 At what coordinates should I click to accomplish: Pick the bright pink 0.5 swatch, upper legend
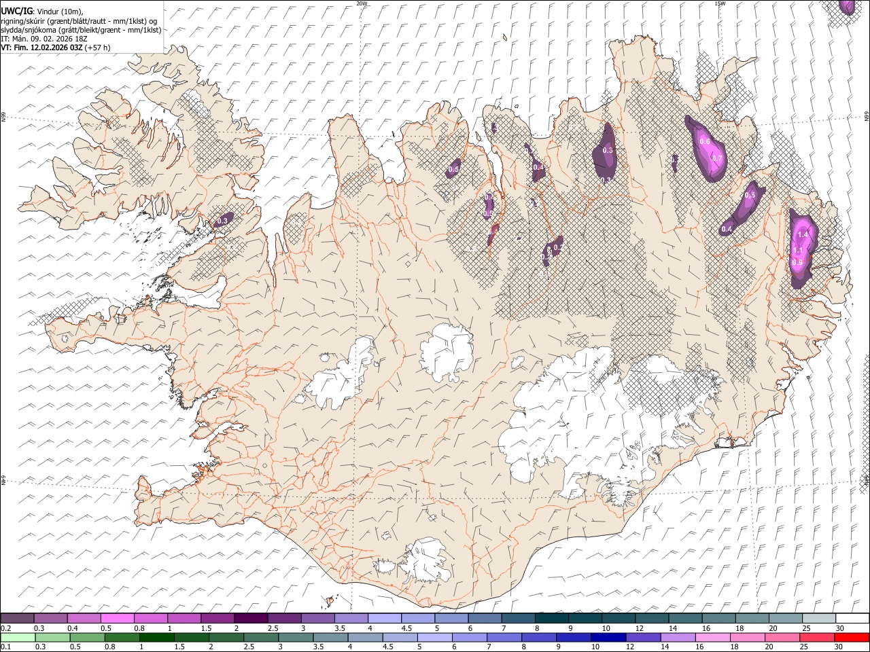[x=118, y=619]
